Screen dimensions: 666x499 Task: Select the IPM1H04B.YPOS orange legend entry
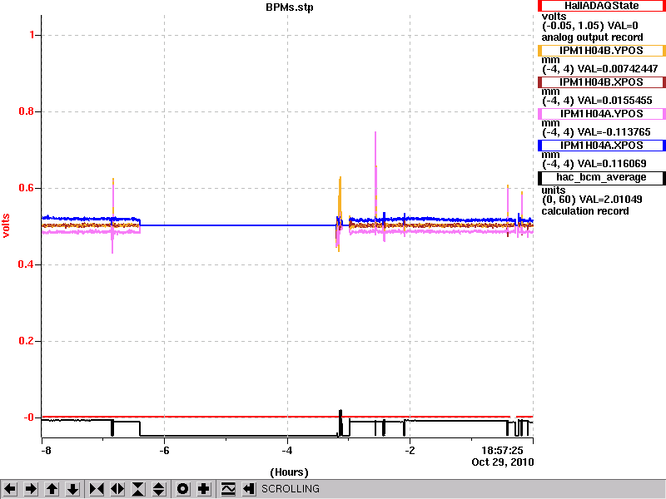click(x=601, y=51)
